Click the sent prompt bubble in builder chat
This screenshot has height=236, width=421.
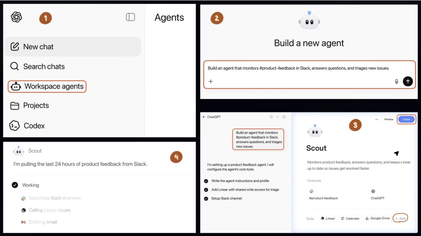258,139
